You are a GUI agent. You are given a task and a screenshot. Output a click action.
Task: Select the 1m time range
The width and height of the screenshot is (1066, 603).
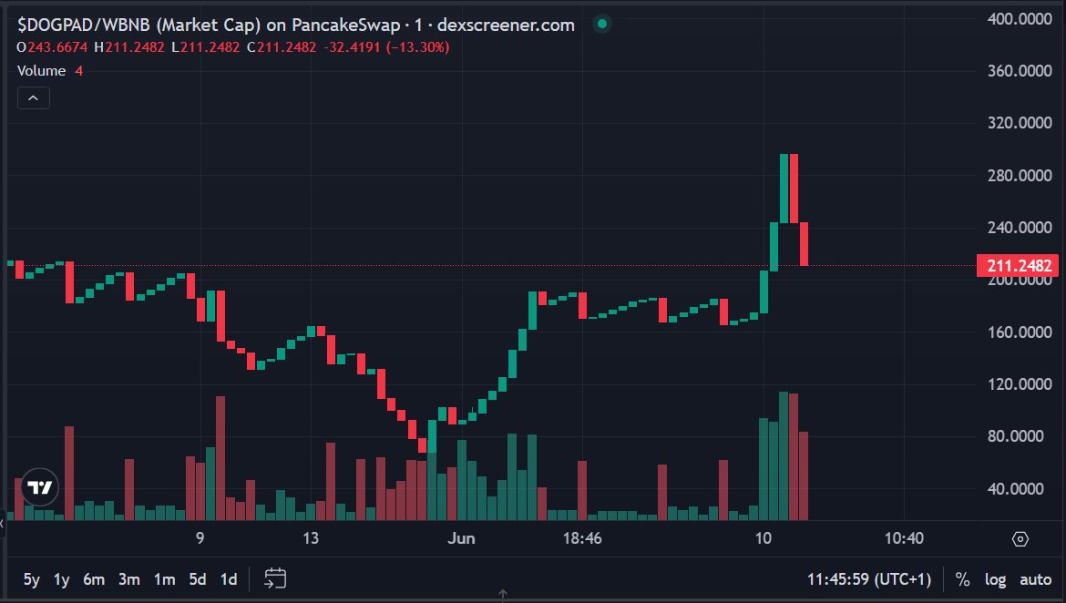click(x=165, y=579)
